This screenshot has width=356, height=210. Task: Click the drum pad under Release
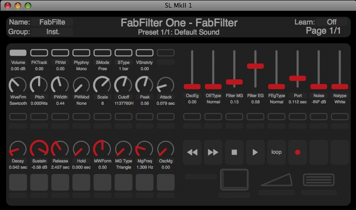pyautogui.click(x=60, y=182)
